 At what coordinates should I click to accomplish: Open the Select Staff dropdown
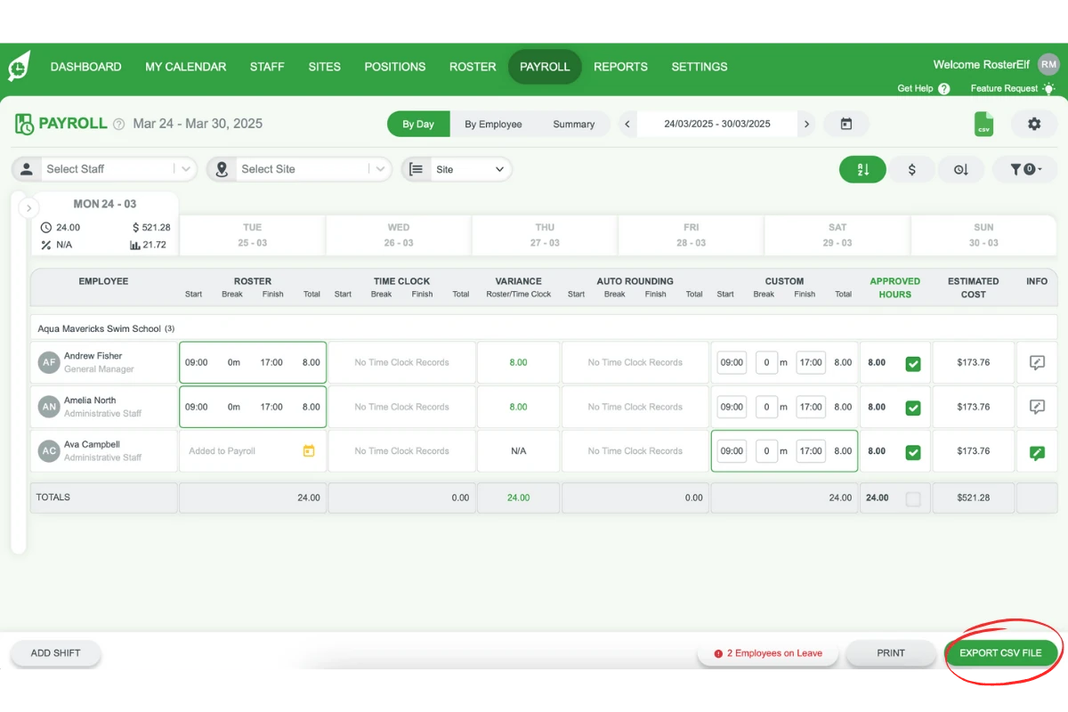pos(104,169)
